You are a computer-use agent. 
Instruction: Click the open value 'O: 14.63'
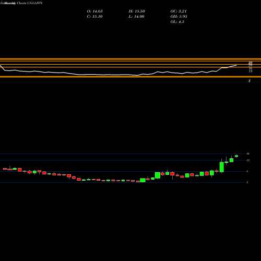coord(94,11)
